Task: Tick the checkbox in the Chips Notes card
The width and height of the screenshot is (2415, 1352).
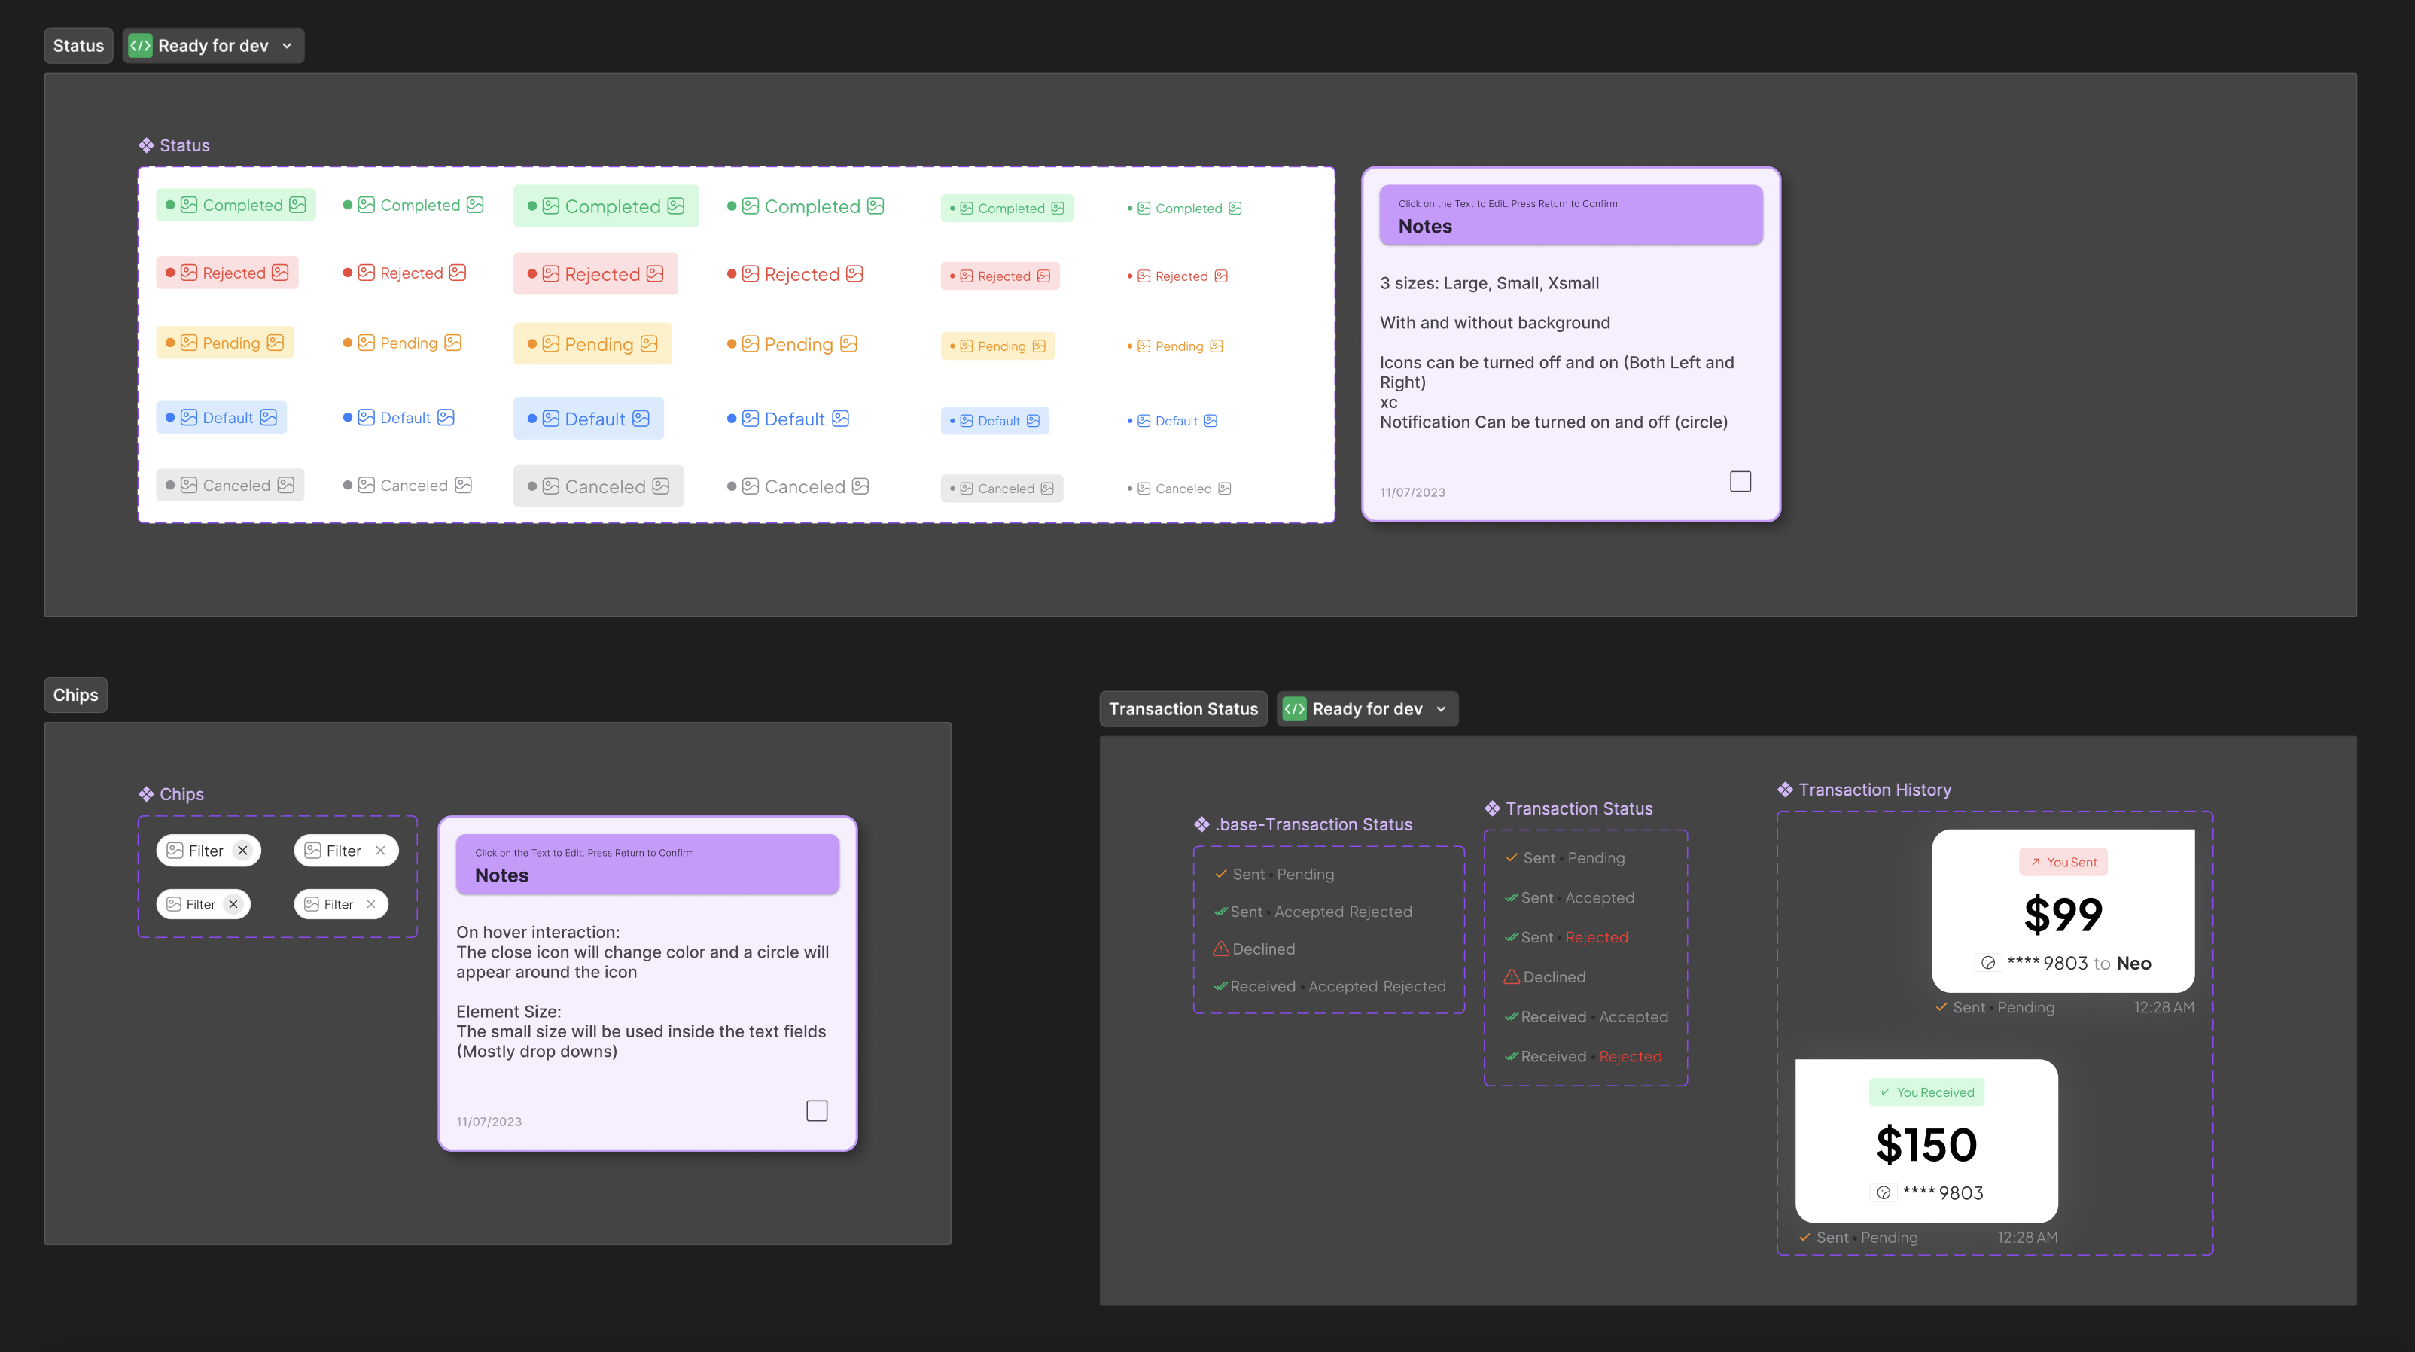Action: click(817, 1111)
